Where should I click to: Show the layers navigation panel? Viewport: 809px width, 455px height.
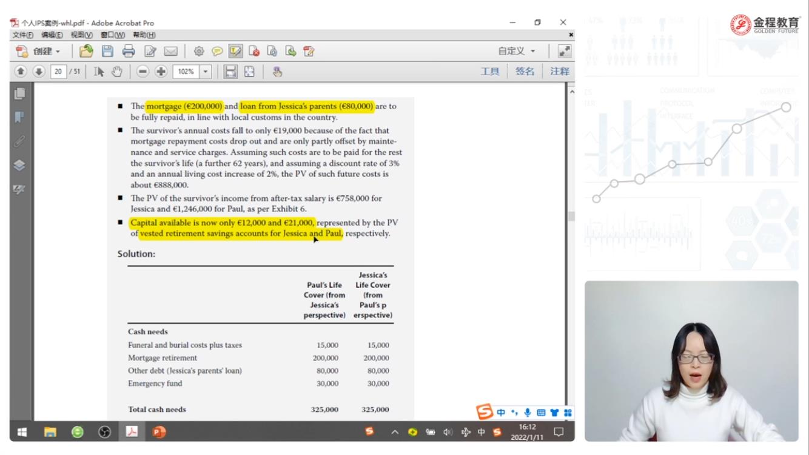tap(21, 165)
